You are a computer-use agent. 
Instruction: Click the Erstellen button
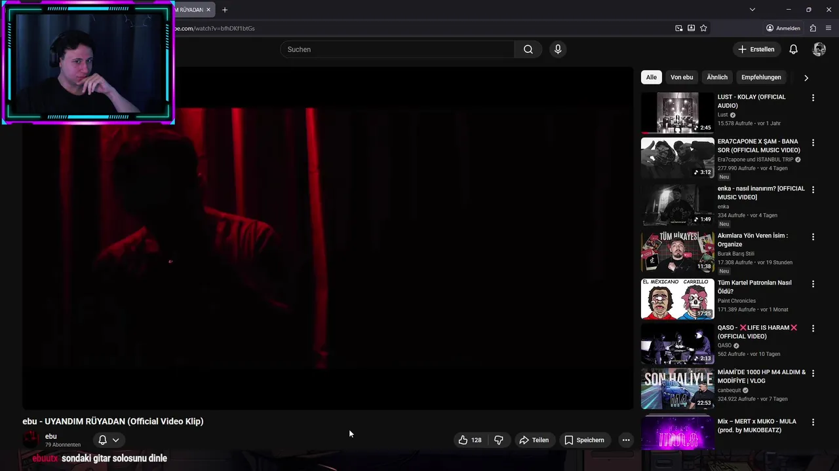click(x=756, y=49)
